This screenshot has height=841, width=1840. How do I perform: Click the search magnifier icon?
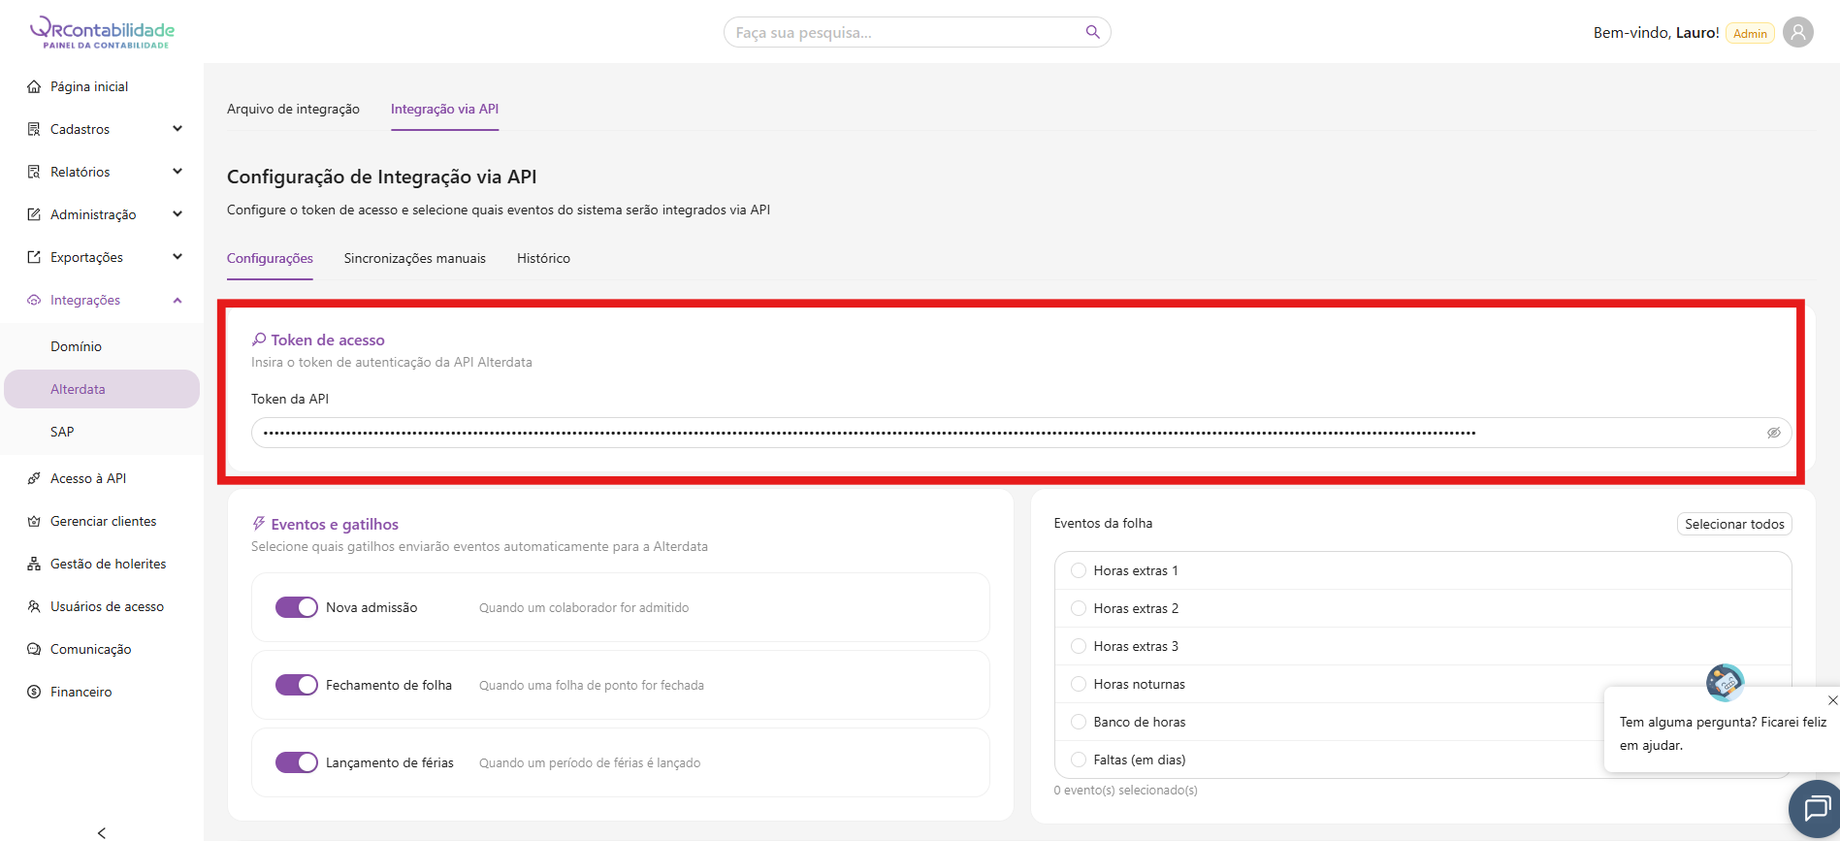1092,32
